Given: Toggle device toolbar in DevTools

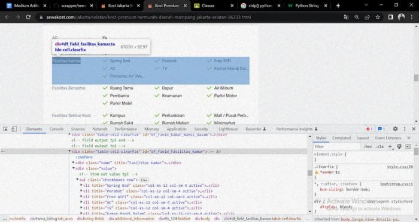Looking at the screenshot, I should tap(14, 129).
